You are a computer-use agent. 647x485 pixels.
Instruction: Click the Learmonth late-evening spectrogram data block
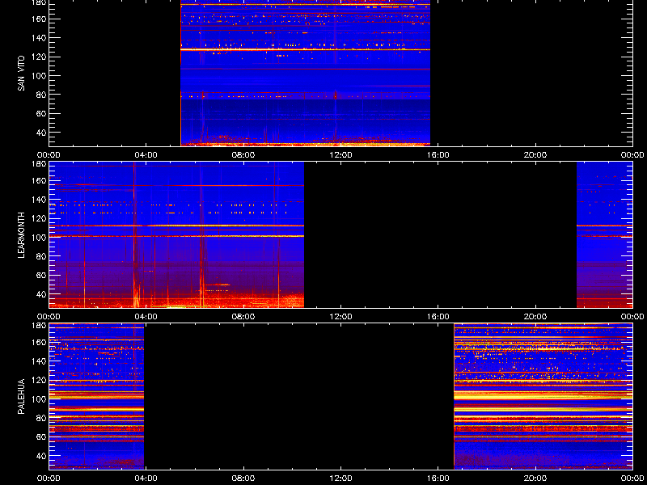pyautogui.click(x=604, y=234)
